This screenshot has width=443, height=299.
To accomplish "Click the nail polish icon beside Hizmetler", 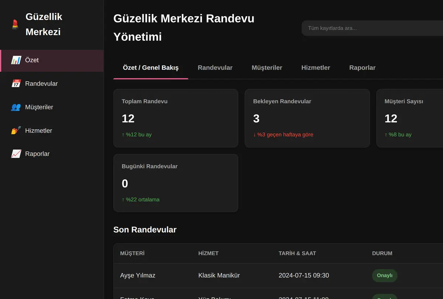I will coord(16,131).
